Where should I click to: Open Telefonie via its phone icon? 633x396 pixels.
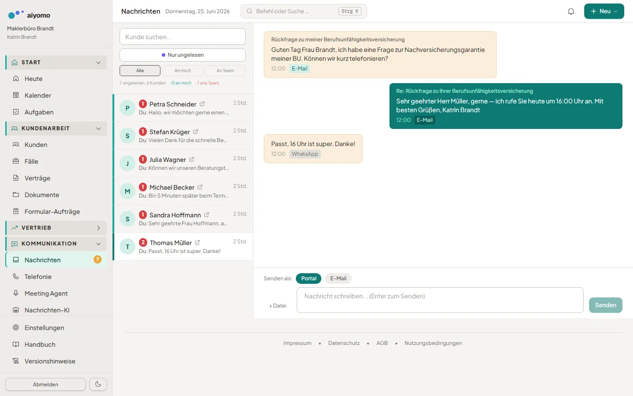click(x=16, y=277)
